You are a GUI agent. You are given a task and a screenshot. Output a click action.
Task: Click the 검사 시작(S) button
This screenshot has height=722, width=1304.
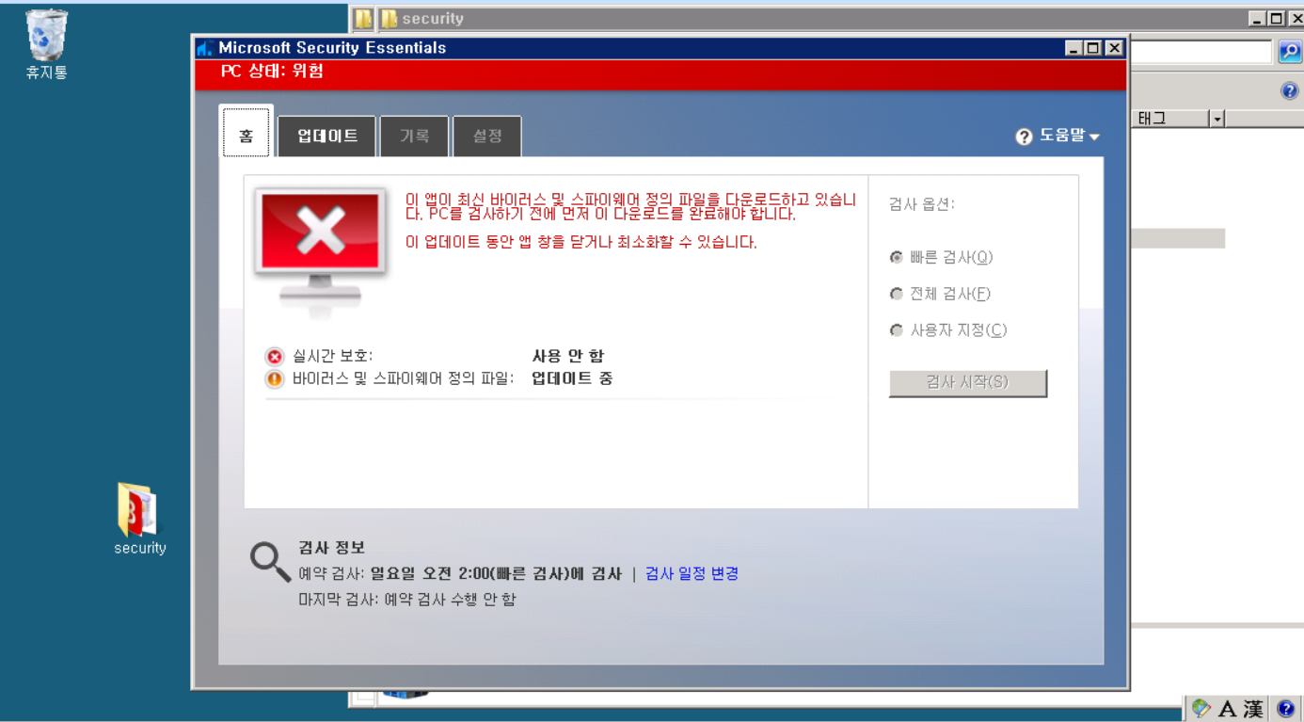pos(968,383)
